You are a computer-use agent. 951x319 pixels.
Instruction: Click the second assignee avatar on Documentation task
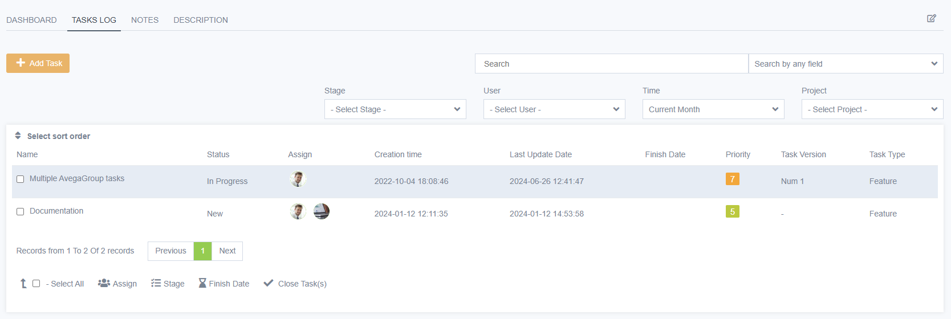pyautogui.click(x=322, y=211)
